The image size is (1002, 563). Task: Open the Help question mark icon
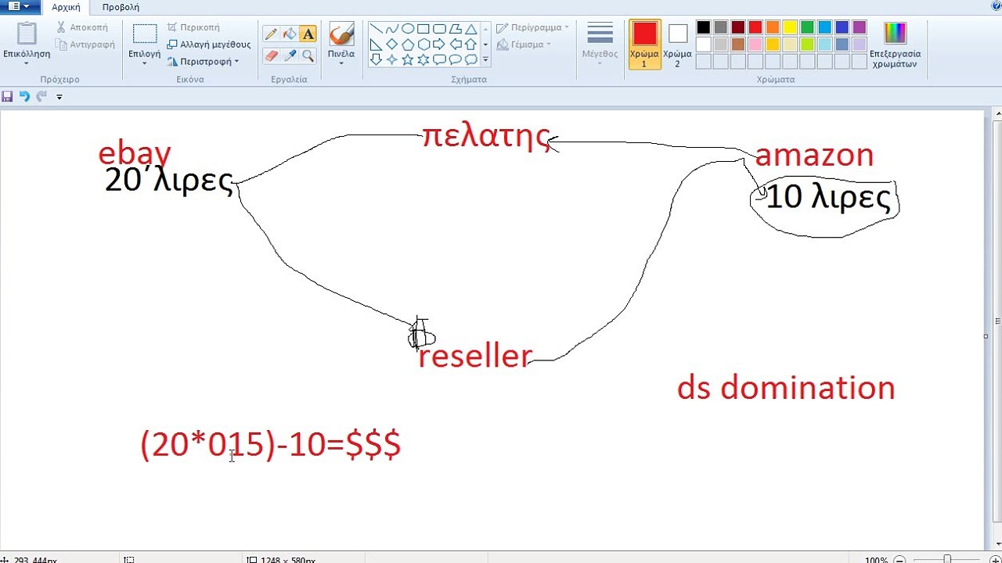995,7
